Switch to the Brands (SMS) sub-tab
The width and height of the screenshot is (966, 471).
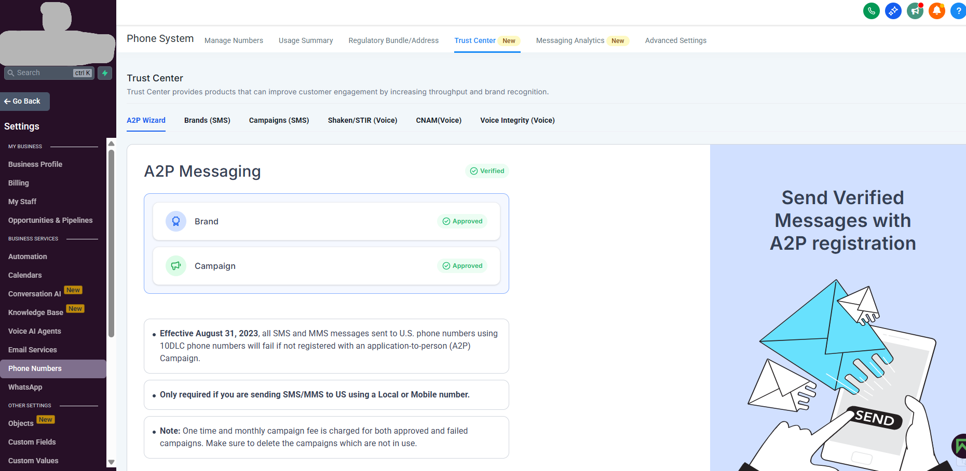click(x=207, y=120)
